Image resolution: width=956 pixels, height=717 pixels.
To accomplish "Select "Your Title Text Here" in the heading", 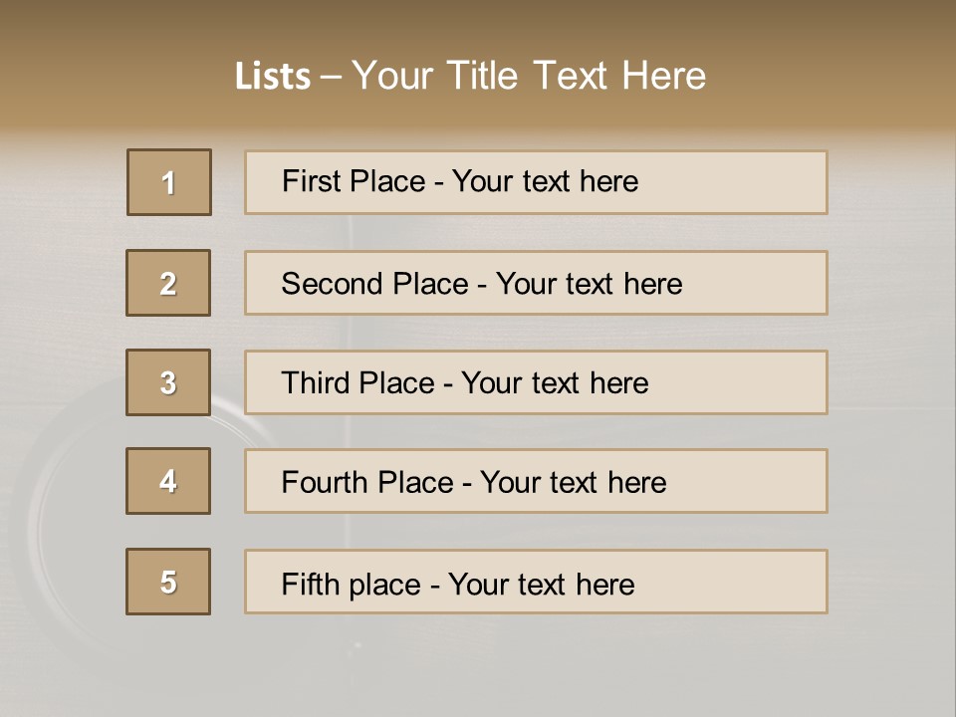I will click(x=529, y=76).
